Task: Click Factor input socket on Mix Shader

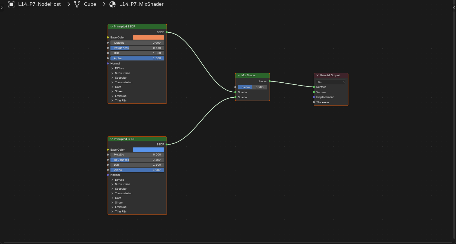Action: pos(235,87)
